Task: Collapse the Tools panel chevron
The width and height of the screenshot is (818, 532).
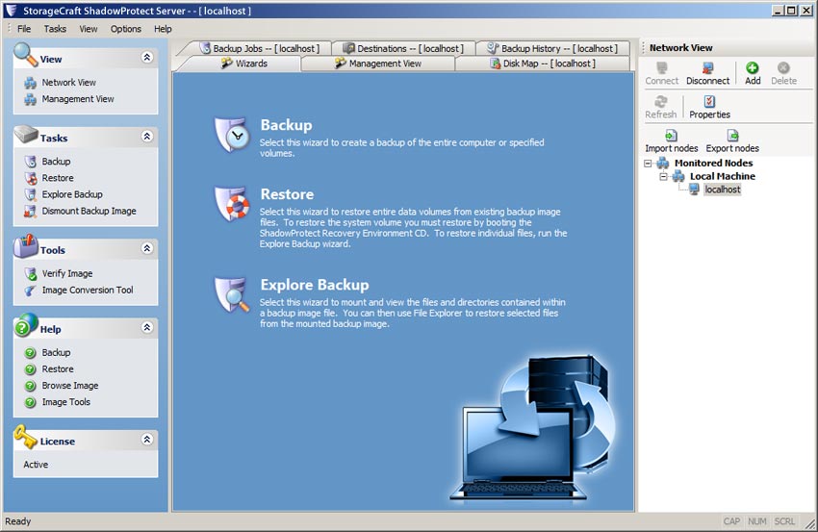Action: pyautogui.click(x=147, y=248)
